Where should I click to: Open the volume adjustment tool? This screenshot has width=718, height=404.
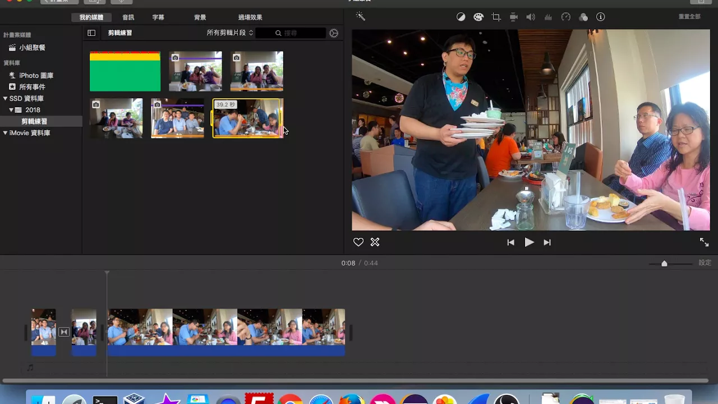[x=531, y=17]
